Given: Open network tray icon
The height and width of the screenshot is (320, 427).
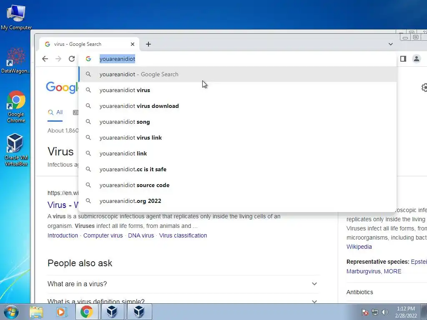Looking at the screenshot, I should (375, 312).
